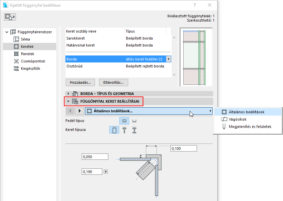This screenshot has height=201, width=283.
Task: Collapse the Függönyfalrendszer tree branch
Action: point(6,32)
